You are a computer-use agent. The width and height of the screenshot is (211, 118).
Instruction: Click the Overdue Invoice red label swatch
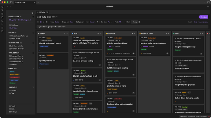[15, 78]
